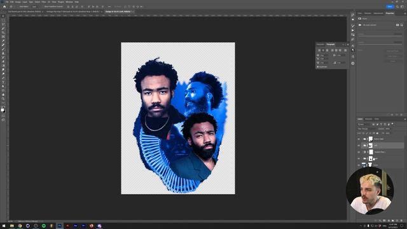Toggle Show Transform Controls checkbox
The image size is (407, 229).
coord(43,7)
